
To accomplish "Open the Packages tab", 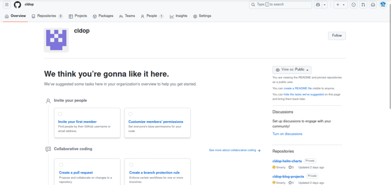I will tap(103, 16).
